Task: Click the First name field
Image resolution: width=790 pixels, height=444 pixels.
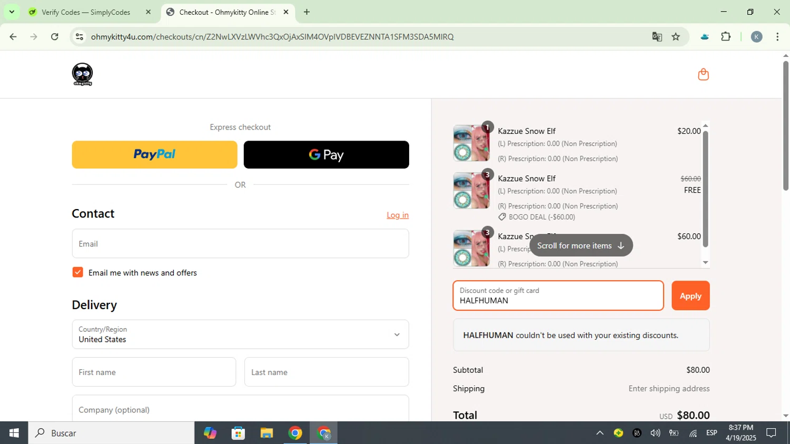Action: (x=154, y=372)
